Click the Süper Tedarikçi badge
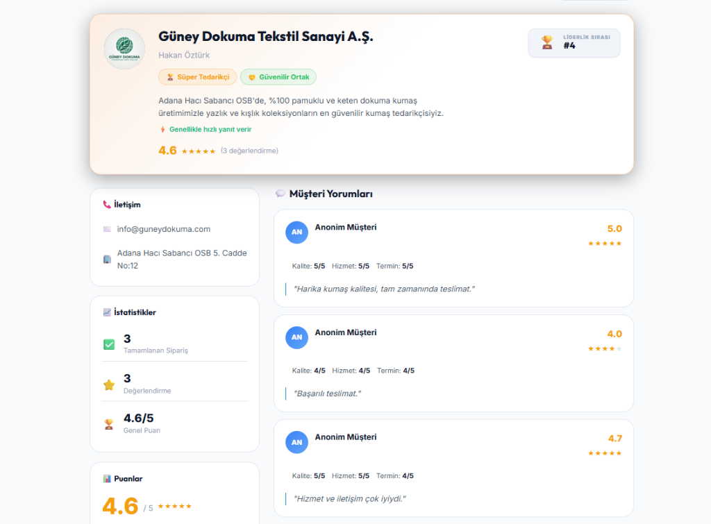Image resolution: width=711 pixels, height=524 pixels. (198, 77)
